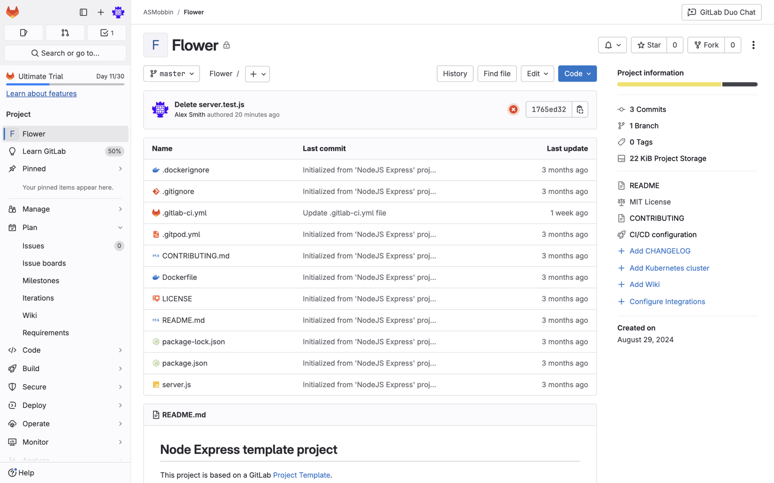Click the Search or go to field
This screenshot has width=774, height=483.
point(65,53)
